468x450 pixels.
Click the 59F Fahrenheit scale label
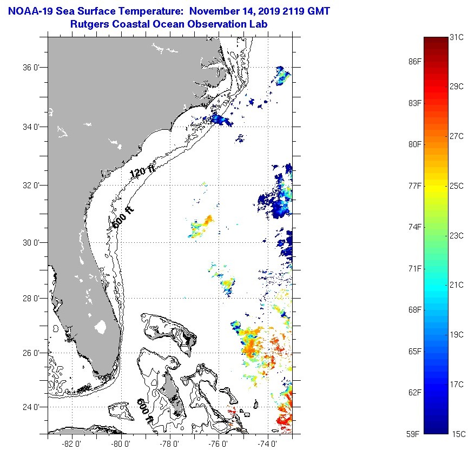click(x=415, y=433)
